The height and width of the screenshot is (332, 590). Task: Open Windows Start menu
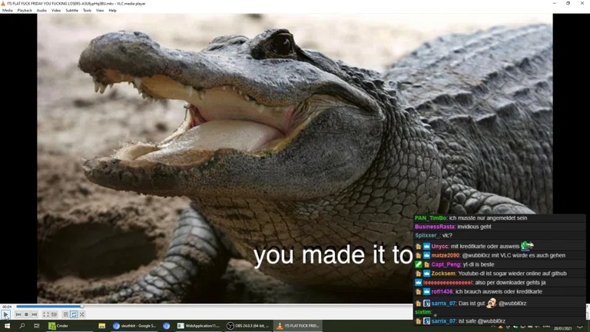pyautogui.click(x=7, y=326)
